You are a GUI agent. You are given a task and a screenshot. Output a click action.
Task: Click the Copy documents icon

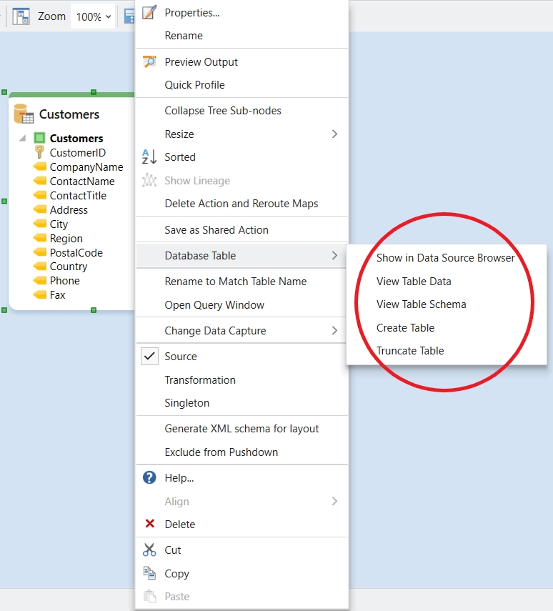149,573
